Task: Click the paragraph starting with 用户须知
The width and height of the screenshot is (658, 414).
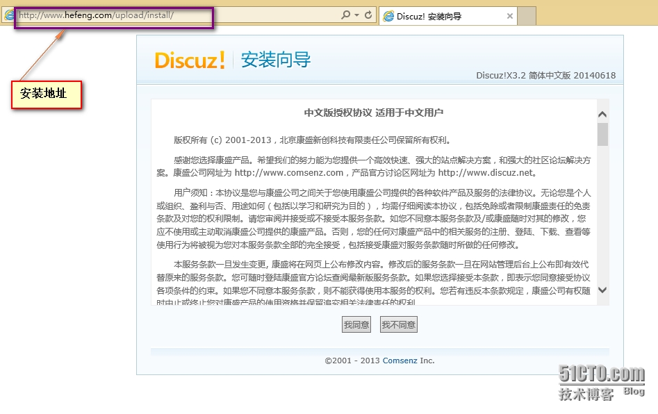Action: [374, 219]
